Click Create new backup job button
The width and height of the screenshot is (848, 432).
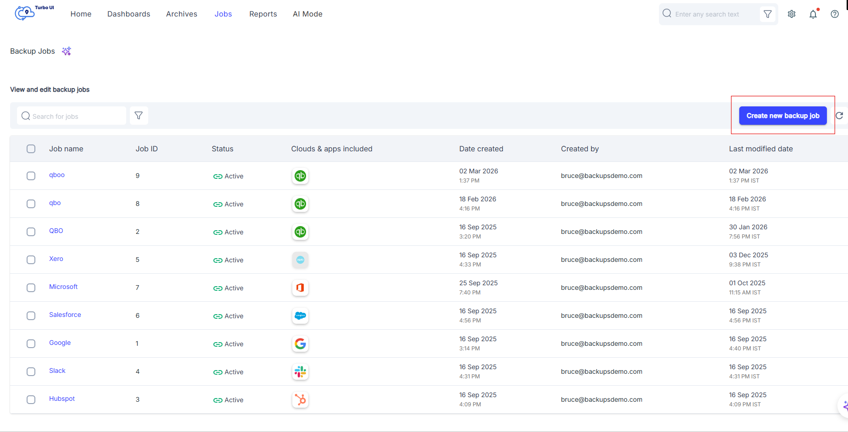pyautogui.click(x=783, y=116)
